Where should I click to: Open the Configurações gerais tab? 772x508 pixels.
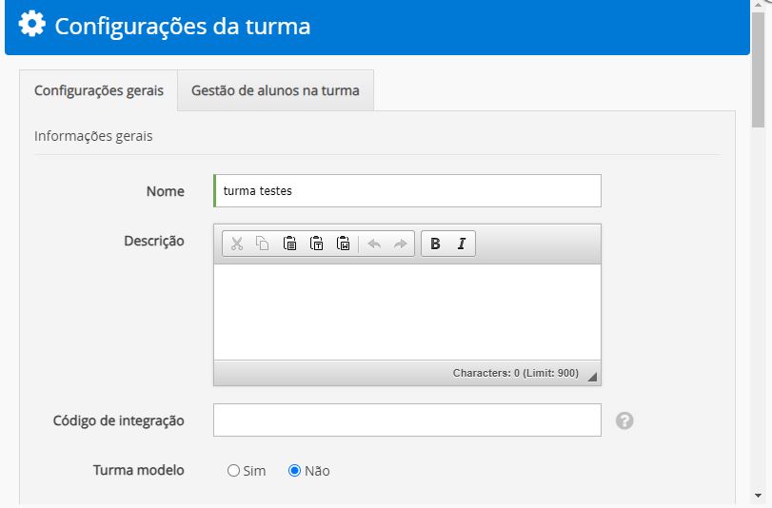tap(99, 91)
